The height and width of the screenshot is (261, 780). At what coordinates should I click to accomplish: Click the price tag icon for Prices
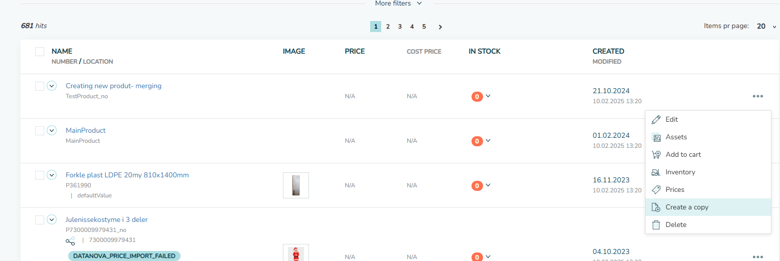656,189
